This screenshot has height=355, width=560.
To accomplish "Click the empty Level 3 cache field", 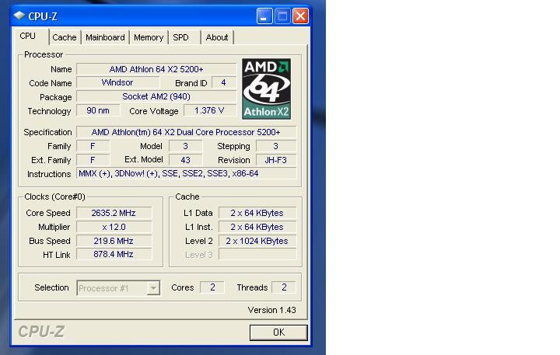I will 257,254.
